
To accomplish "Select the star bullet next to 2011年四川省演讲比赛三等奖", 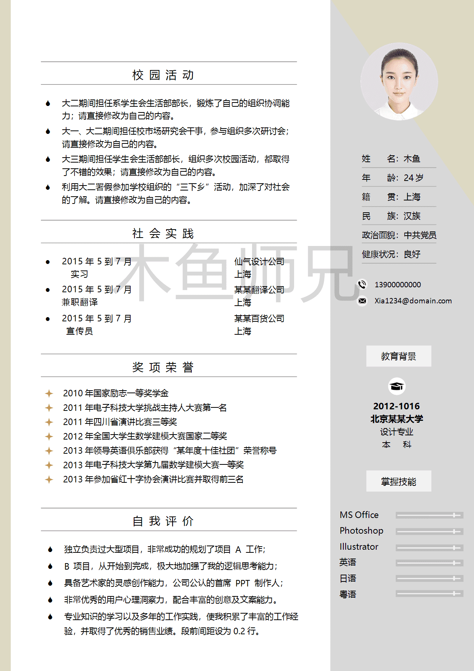I will pyautogui.click(x=49, y=422).
